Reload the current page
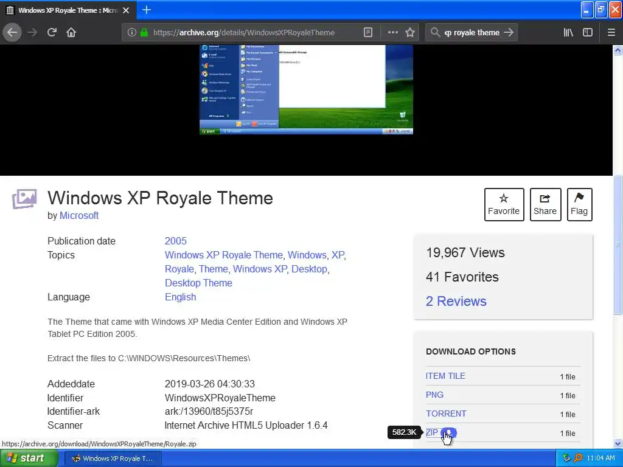 [x=52, y=33]
